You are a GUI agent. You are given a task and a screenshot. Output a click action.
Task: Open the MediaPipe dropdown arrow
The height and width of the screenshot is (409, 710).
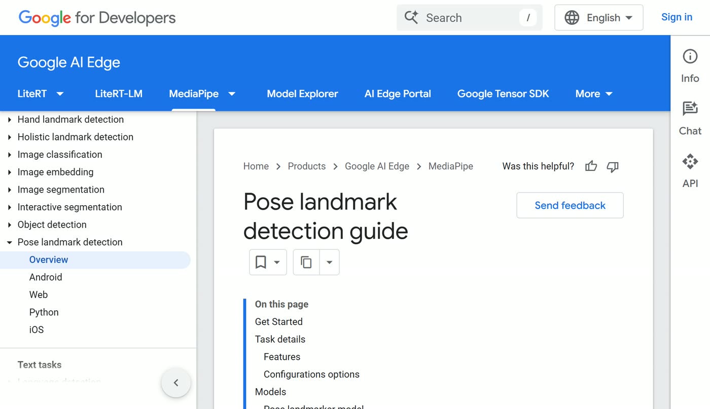point(232,94)
